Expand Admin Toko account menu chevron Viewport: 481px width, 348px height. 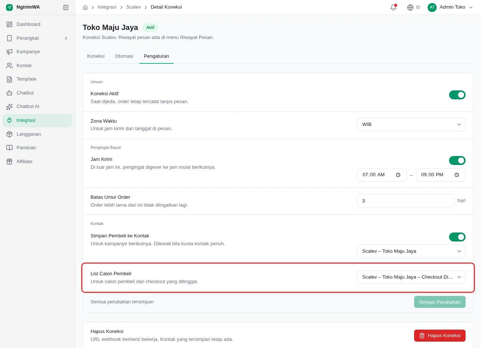(471, 7)
